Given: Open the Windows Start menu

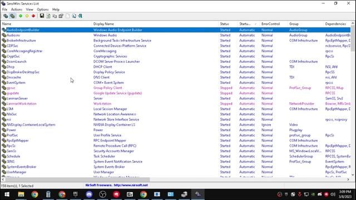Looking at the screenshot, I should 7,194.
